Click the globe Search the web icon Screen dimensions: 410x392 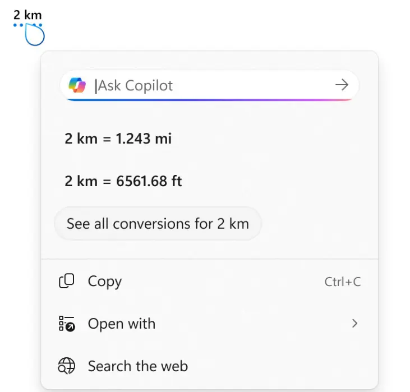pyautogui.click(x=67, y=366)
